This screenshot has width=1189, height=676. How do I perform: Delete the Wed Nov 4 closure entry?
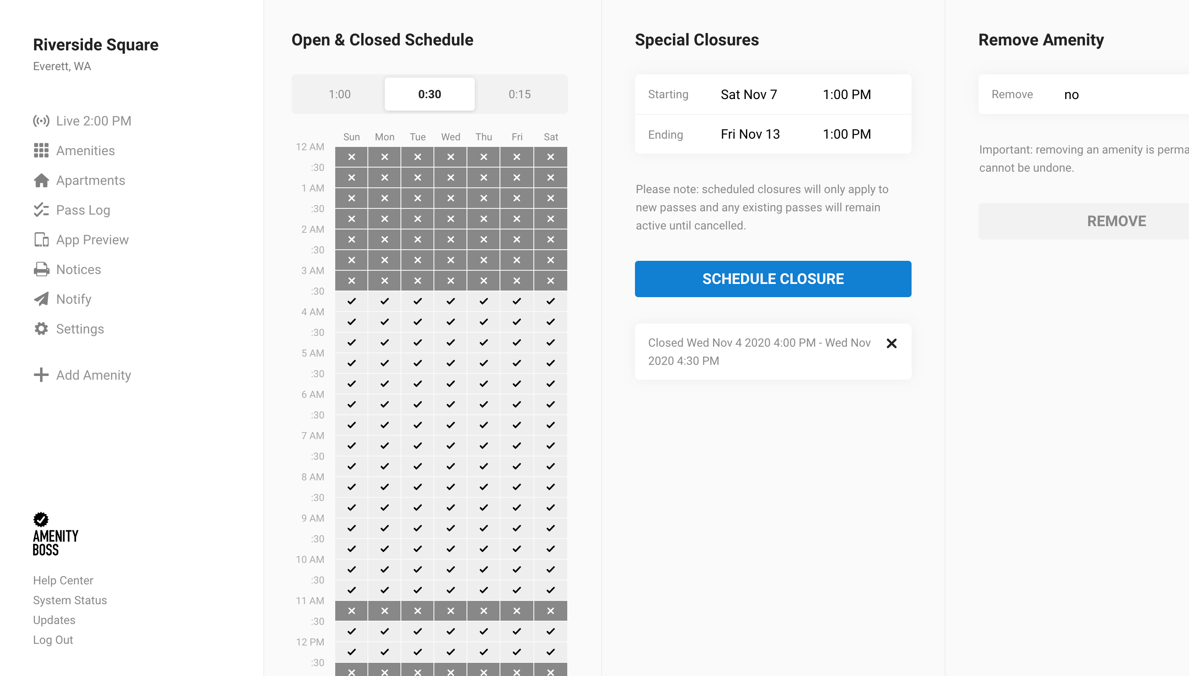891,343
